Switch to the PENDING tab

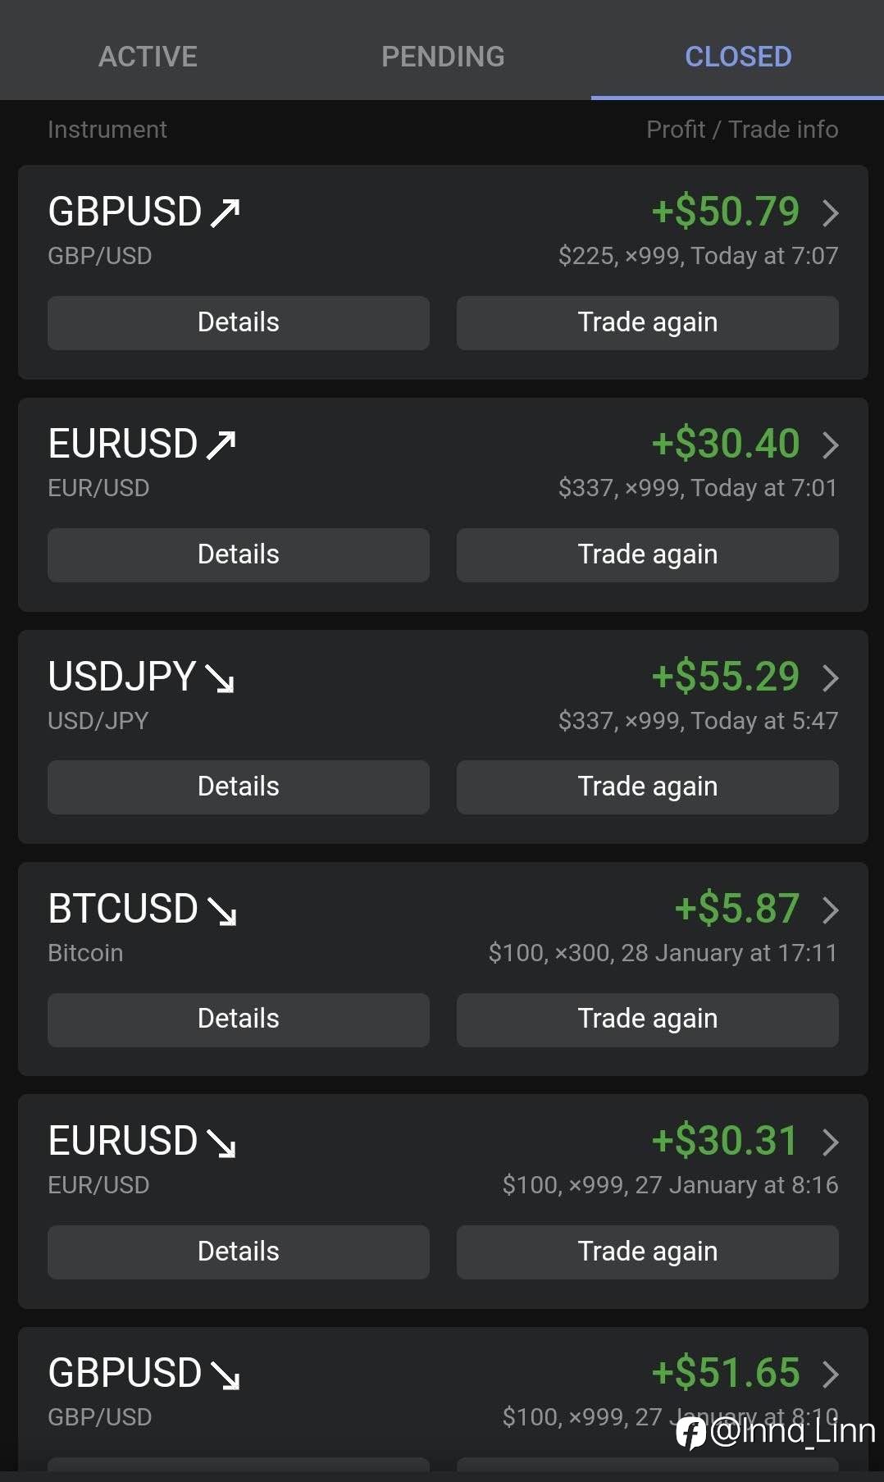pyautogui.click(x=443, y=57)
